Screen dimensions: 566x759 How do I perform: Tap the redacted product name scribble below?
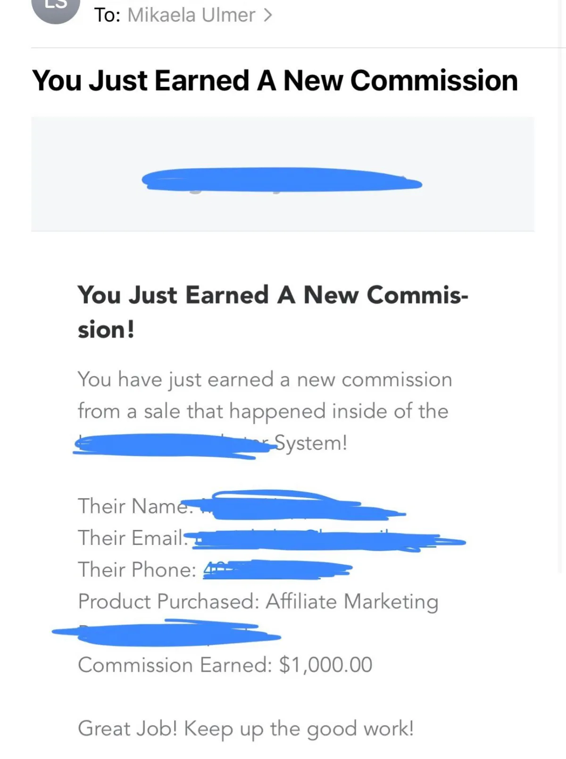coord(166,633)
